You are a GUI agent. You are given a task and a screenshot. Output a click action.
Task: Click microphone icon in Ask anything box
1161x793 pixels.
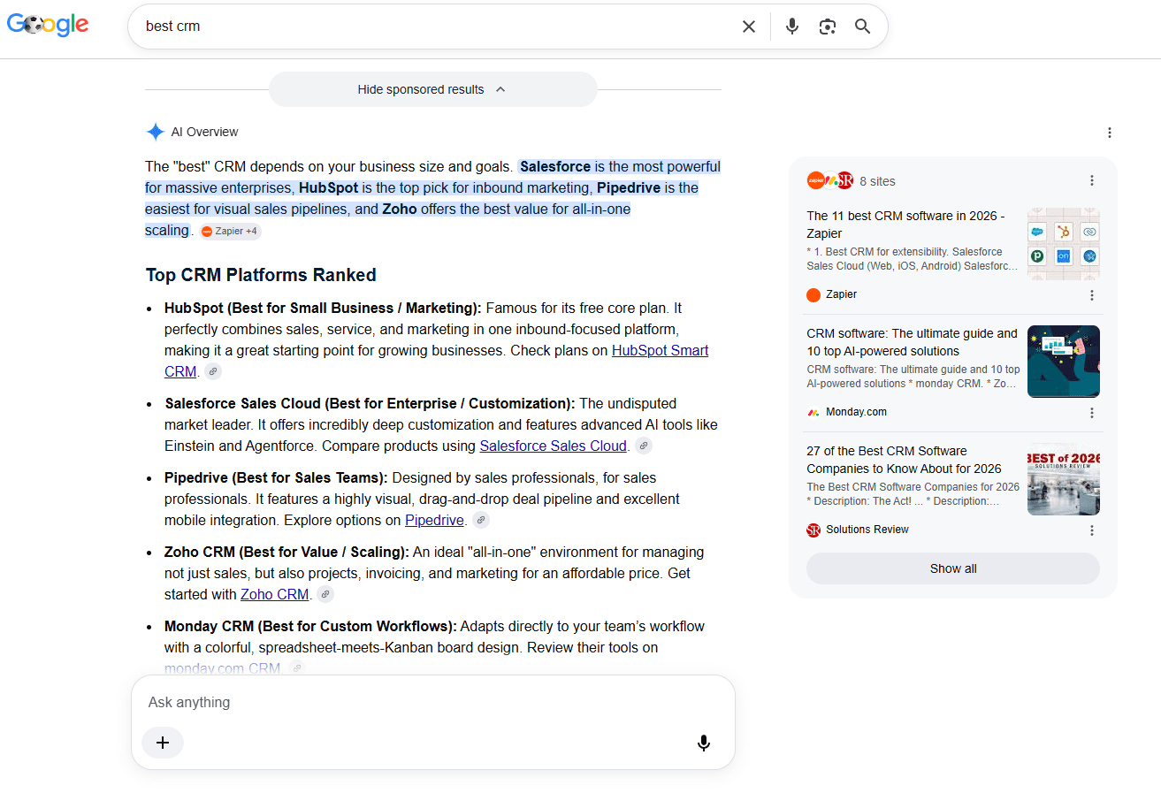pos(704,743)
